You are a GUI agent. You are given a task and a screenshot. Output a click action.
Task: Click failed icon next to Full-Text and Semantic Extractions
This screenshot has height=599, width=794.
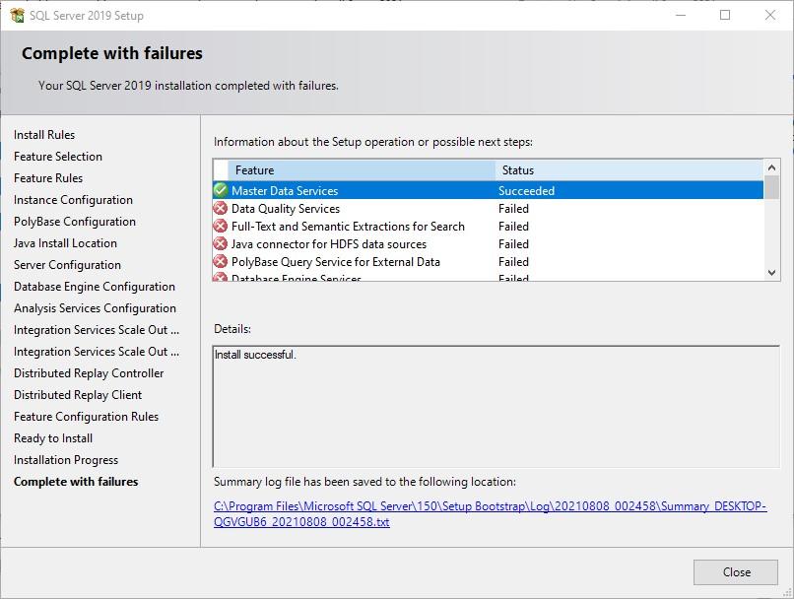pyautogui.click(x=221, y=226)
